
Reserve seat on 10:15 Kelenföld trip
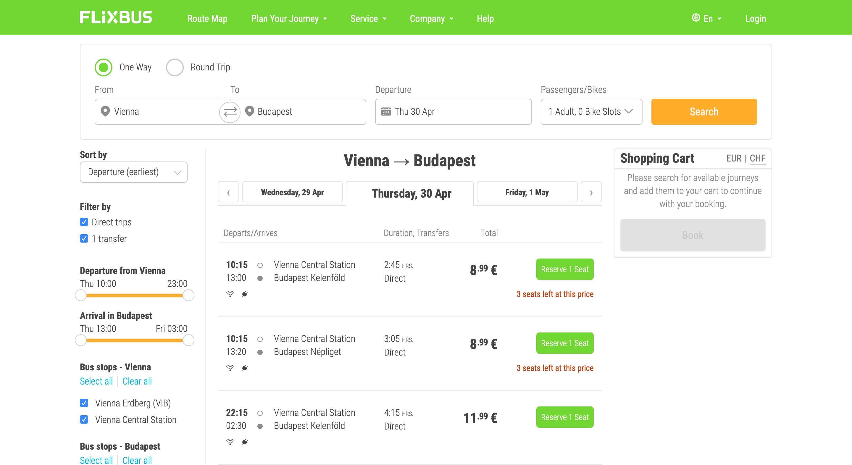coord(565,269)
